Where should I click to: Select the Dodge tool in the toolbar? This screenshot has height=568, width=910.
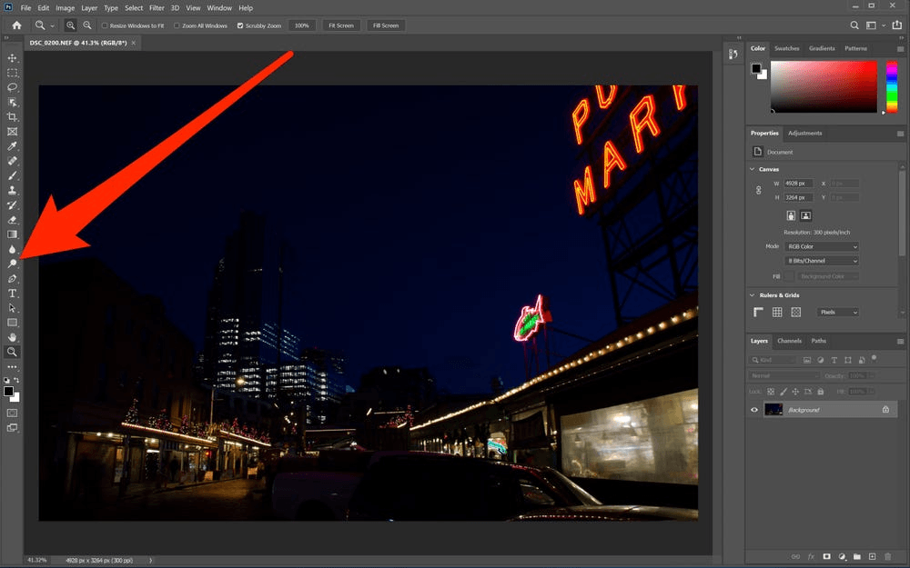(13, 264)
